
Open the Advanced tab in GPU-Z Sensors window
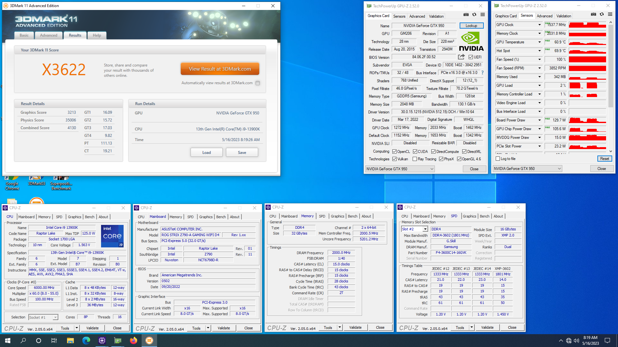(x=545, y=16)
